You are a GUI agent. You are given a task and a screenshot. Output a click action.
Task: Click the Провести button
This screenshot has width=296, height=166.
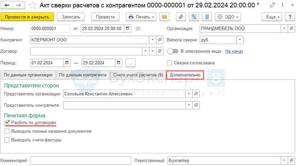105,17
